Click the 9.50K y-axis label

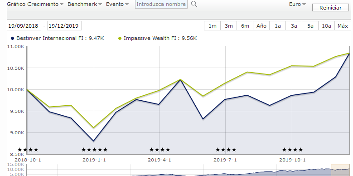pos(17,111)
